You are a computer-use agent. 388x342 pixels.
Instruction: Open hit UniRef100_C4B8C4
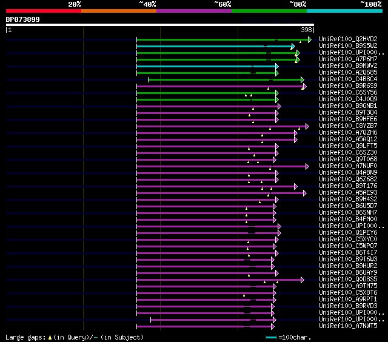348,79
